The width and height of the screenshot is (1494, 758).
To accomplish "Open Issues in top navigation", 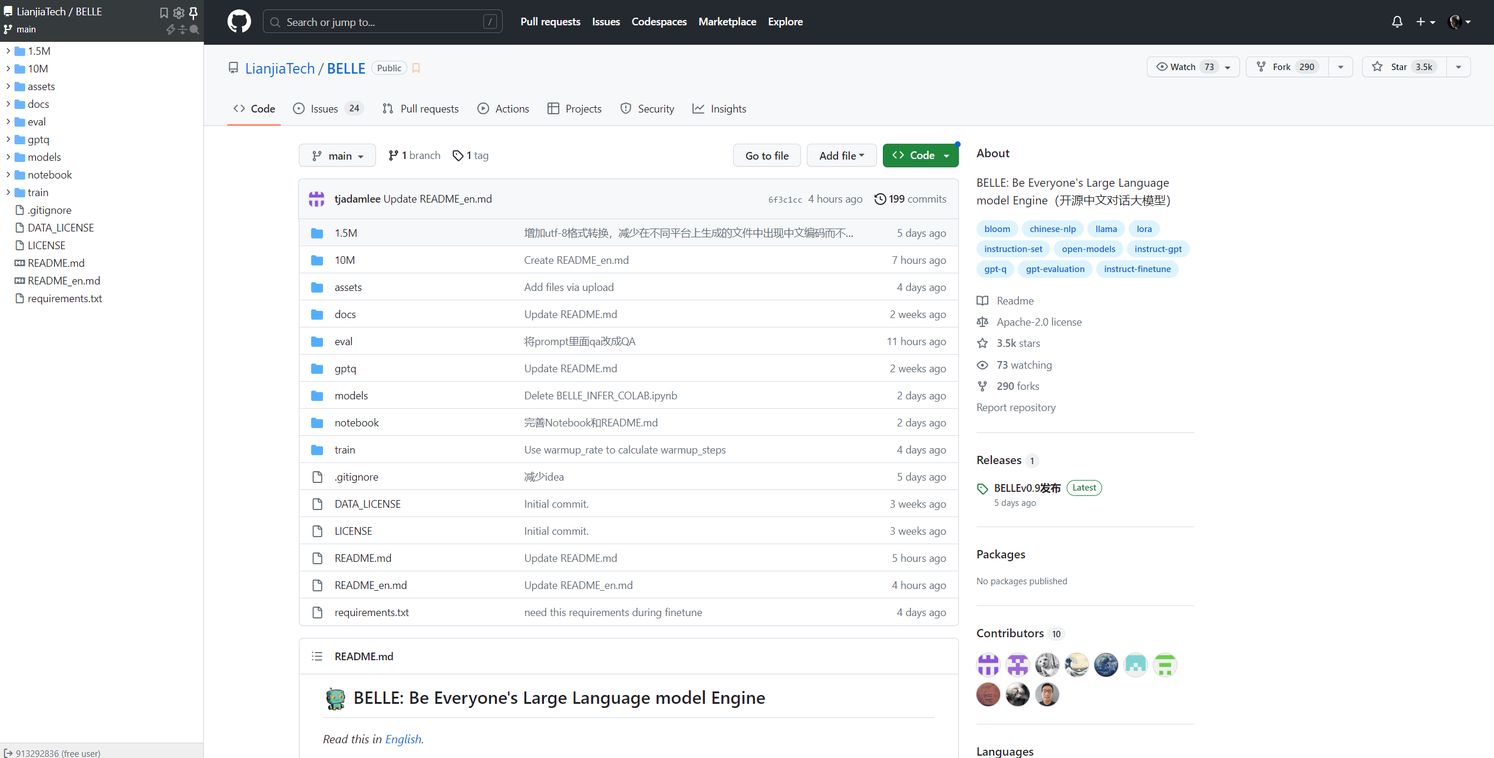I will click(x=606, y=22).
